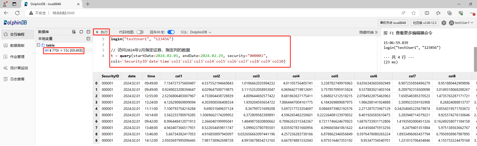Click the DolphinDB logo
The height and width of the screenshot is (146, 477).
[x=15, y=23]
